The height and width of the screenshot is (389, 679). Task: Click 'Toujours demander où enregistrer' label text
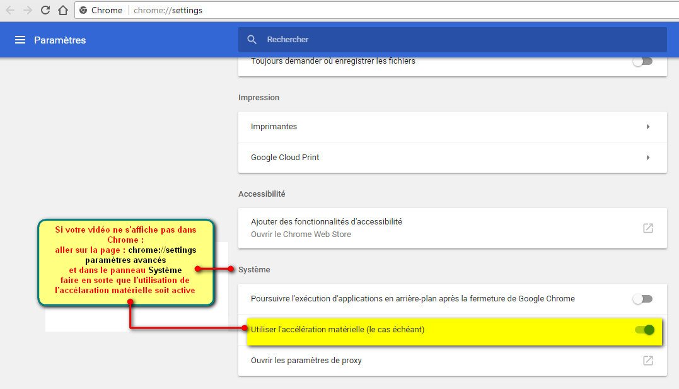333,61
